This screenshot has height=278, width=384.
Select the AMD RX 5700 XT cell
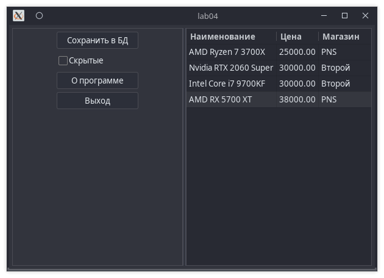(232, 100)
